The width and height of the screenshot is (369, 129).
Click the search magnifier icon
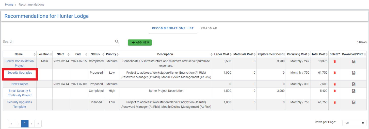click(117, 41)
